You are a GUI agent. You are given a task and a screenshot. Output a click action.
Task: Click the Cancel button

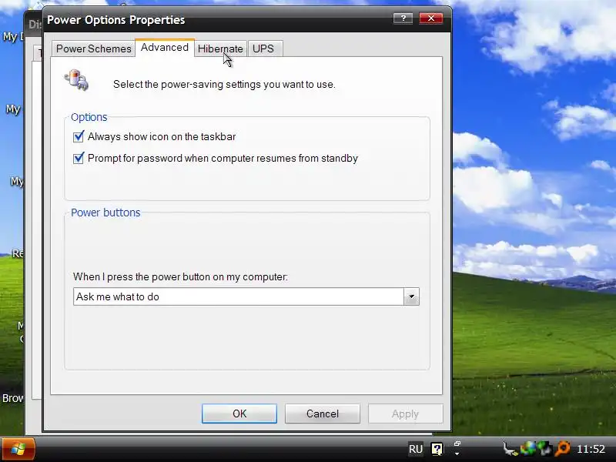323,413
